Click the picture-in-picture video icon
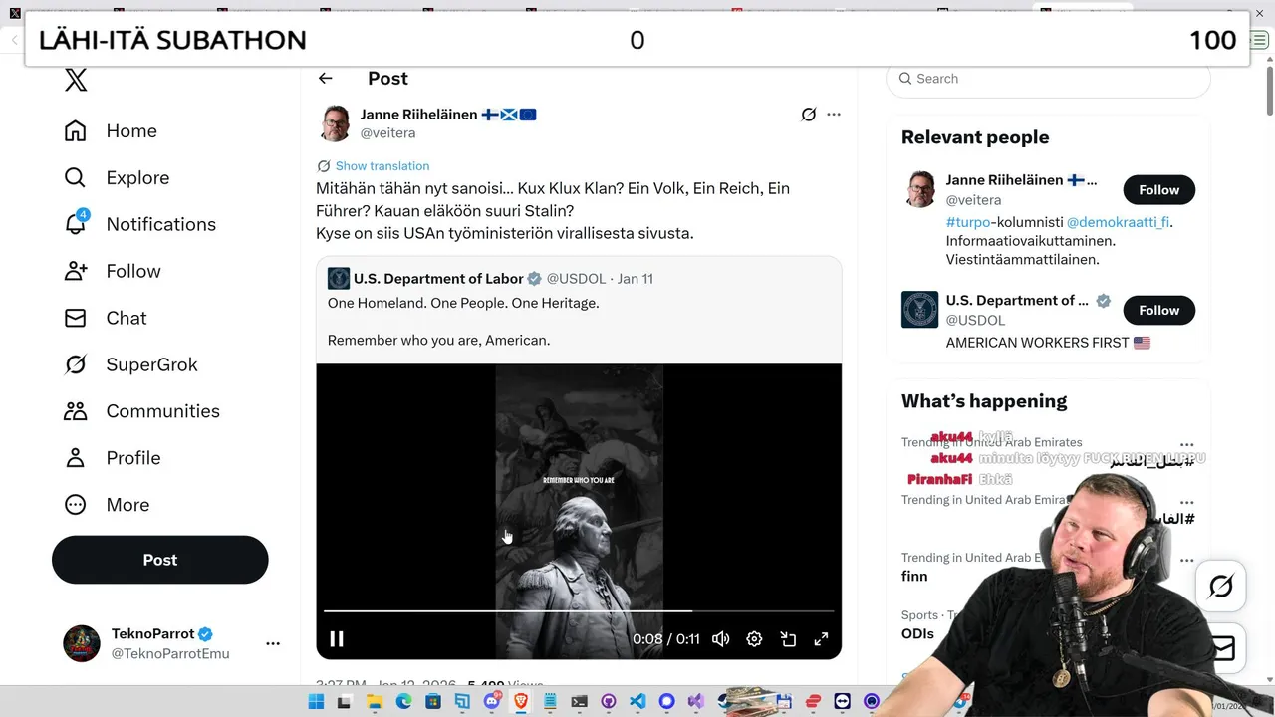Screen dimensions: 1275x717 tap(788, 639)
